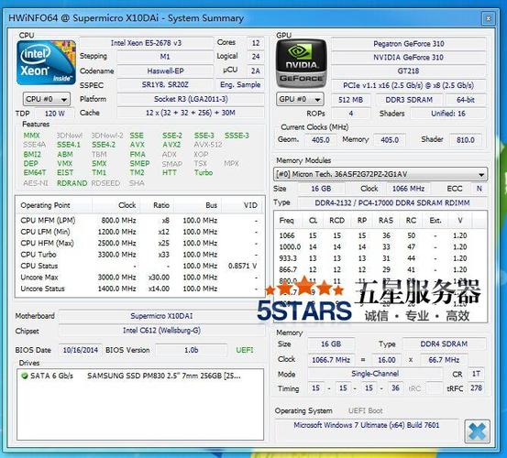
Task: Click the Turbo feature label
Action: pos(204,172)
